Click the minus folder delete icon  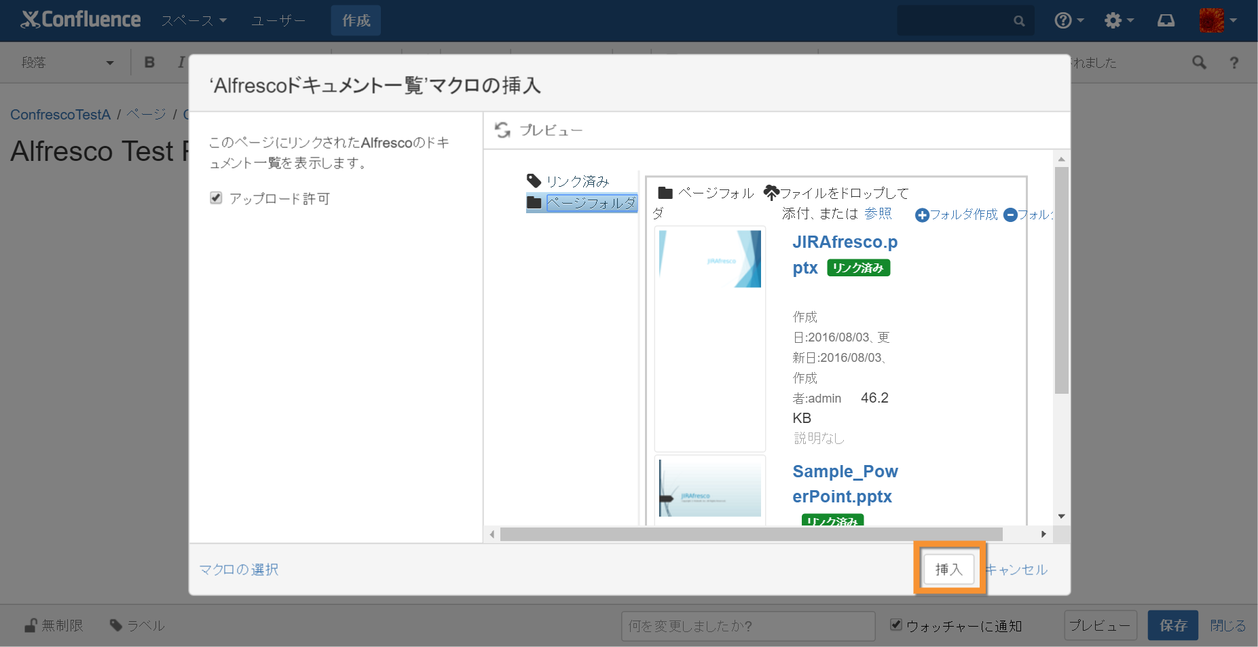[x=1010, y=215]
